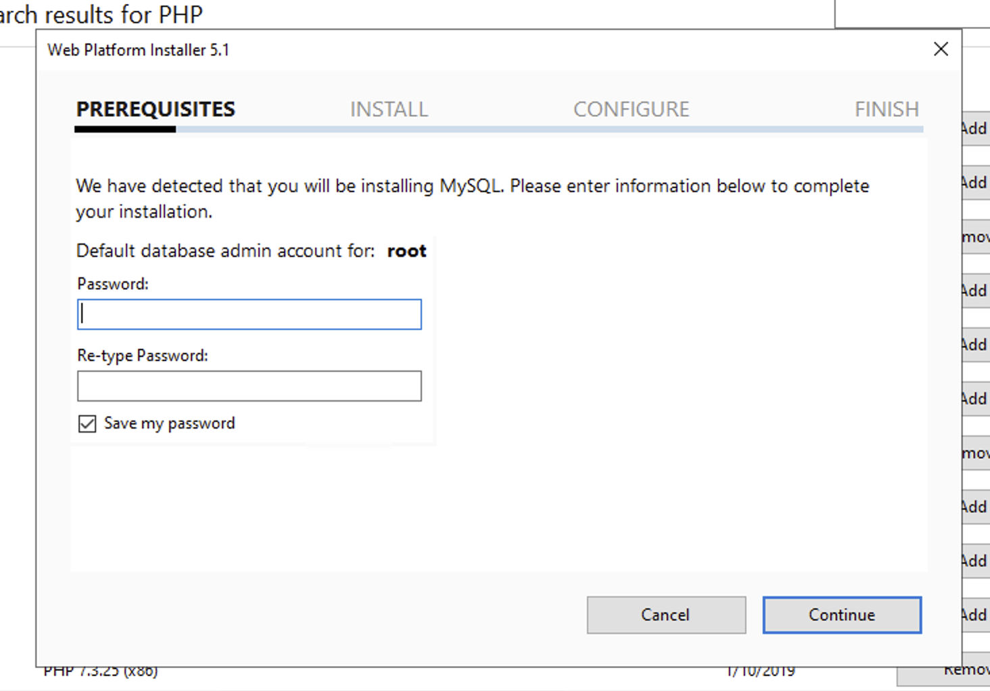Click the Re-type Password: field label
Image resolution: width=990 pixels, height=691 pixels.
(x=143, y=356)
